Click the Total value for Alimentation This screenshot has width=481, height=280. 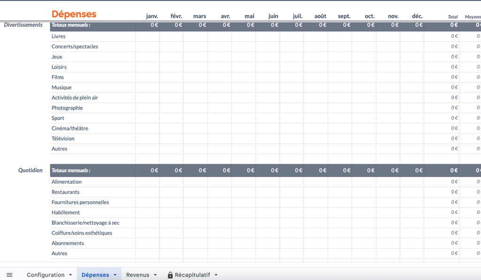click(x=454, y=182)
